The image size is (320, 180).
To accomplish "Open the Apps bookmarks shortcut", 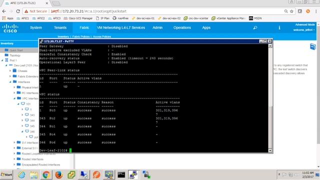I will click(7, 18).
